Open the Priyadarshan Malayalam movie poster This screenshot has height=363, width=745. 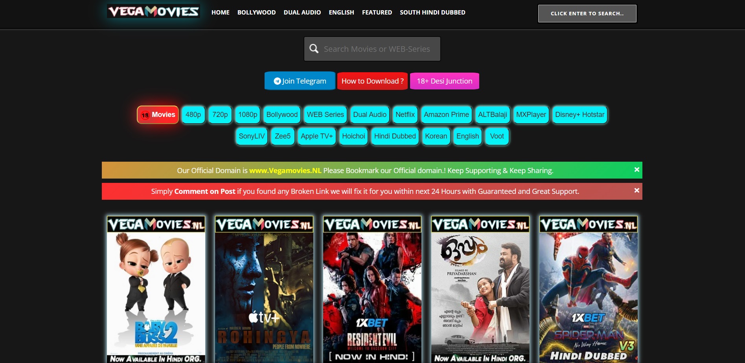(480, 290)
